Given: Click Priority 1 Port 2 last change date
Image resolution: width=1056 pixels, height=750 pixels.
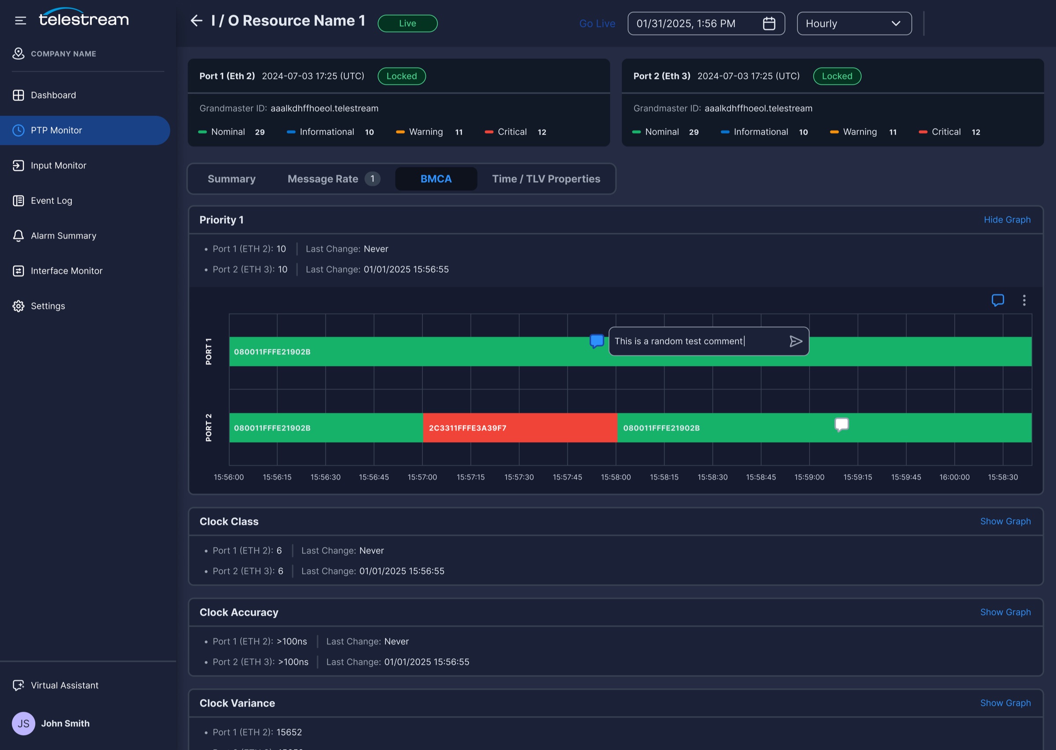Looking at the screenshot, I should point(406,269).
